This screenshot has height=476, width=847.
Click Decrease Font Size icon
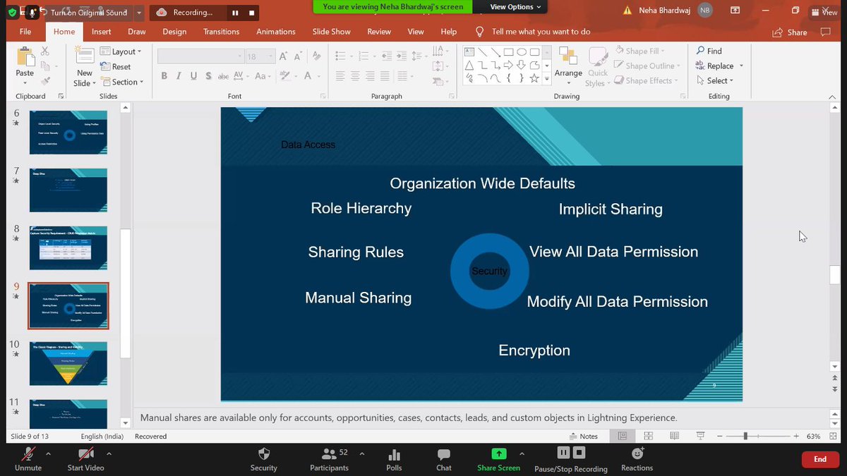click(x=298, y=56)
